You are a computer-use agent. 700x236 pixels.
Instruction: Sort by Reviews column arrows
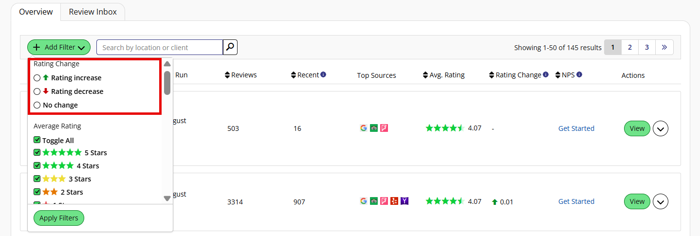pos(227,75)
